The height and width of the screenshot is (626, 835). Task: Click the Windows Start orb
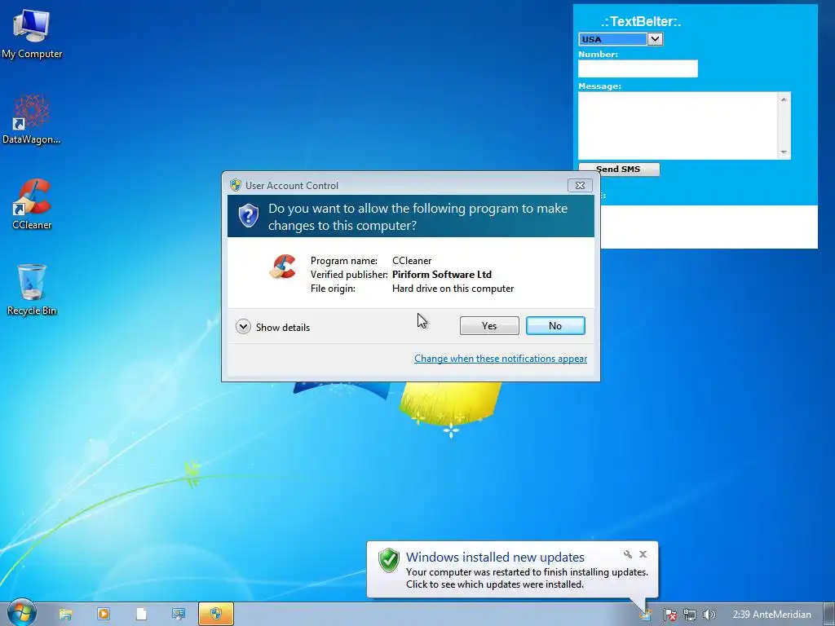pyautogui.click(x=22, y=613)
